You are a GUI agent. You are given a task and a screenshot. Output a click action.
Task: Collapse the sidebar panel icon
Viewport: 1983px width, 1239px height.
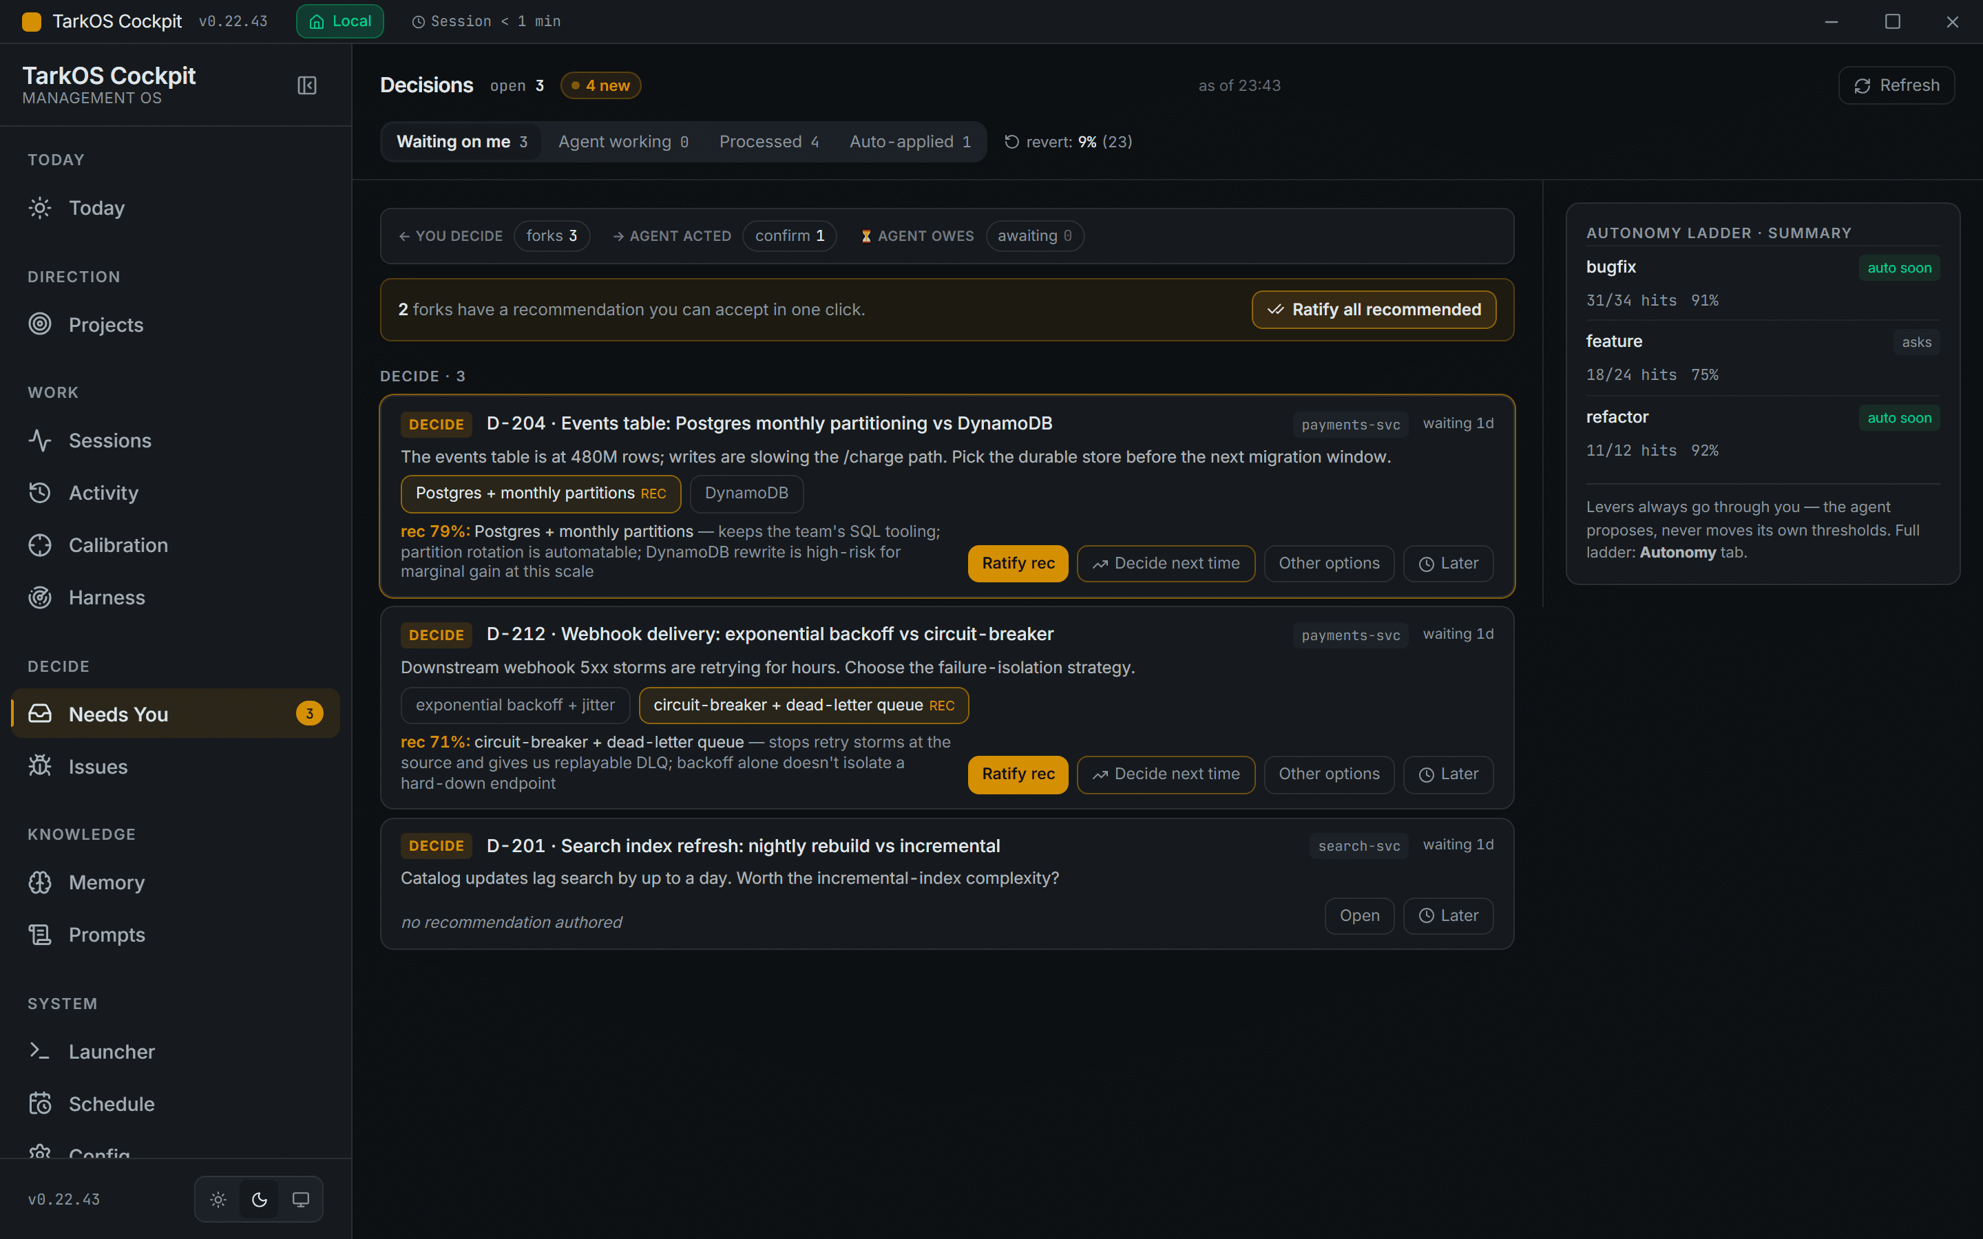click(x=306, y=85)
